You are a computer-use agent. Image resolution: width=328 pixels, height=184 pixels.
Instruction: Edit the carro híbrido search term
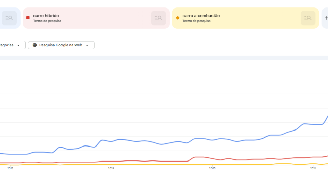click(46, 16)
